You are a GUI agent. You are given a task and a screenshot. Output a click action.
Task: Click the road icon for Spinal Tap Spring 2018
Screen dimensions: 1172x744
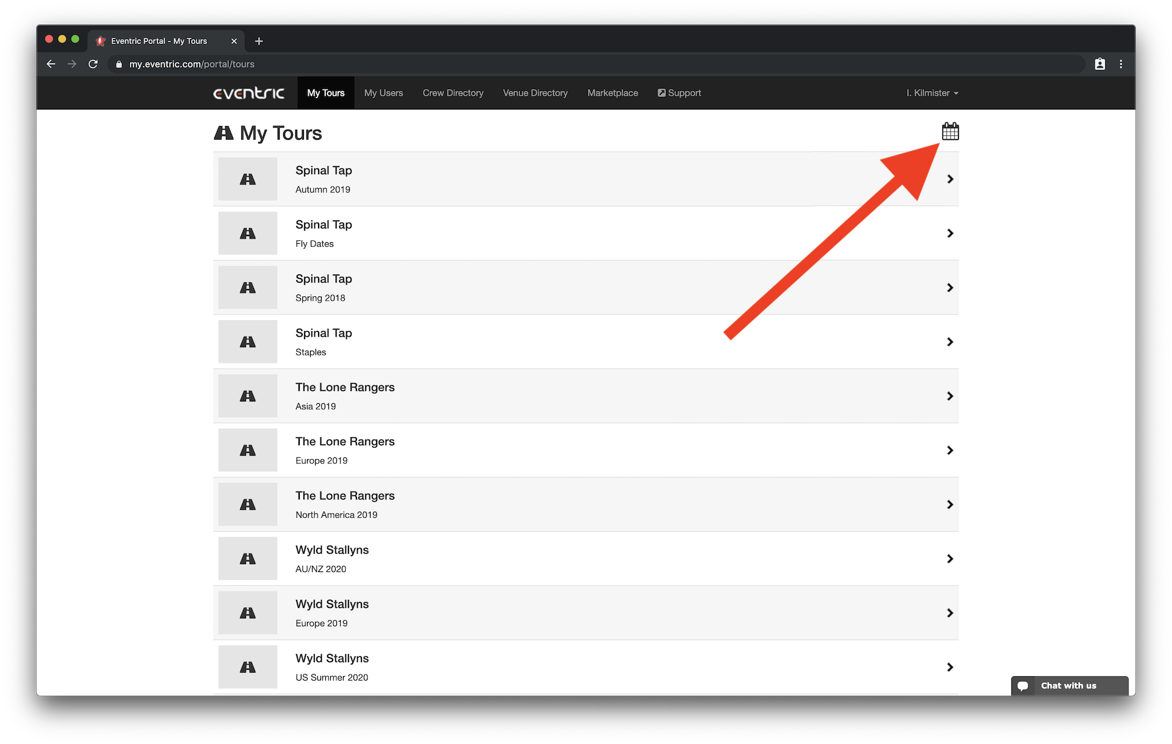point(248,288)
